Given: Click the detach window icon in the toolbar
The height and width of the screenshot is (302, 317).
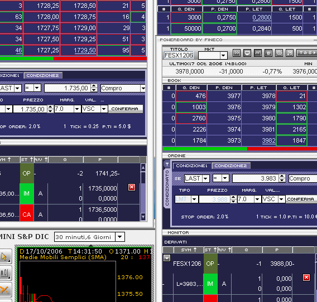Looking at the screenshot, I should point(290,53).
